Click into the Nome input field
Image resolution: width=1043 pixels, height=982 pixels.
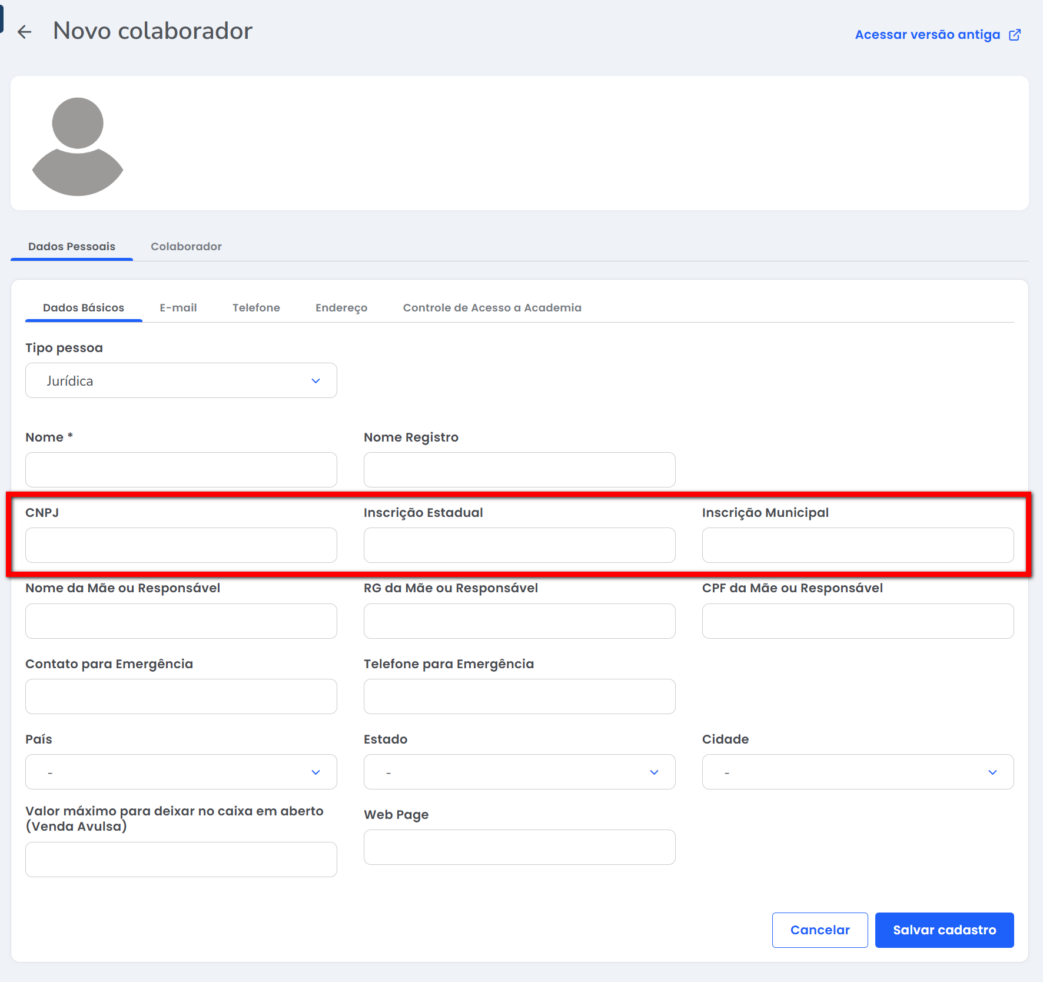[x=181, y=470]
